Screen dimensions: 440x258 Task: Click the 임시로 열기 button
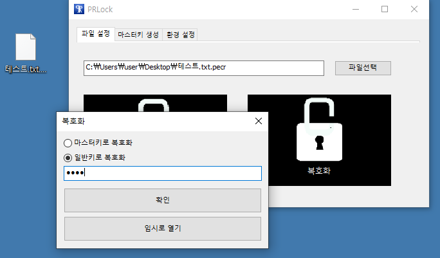click(x=163, y=228)
